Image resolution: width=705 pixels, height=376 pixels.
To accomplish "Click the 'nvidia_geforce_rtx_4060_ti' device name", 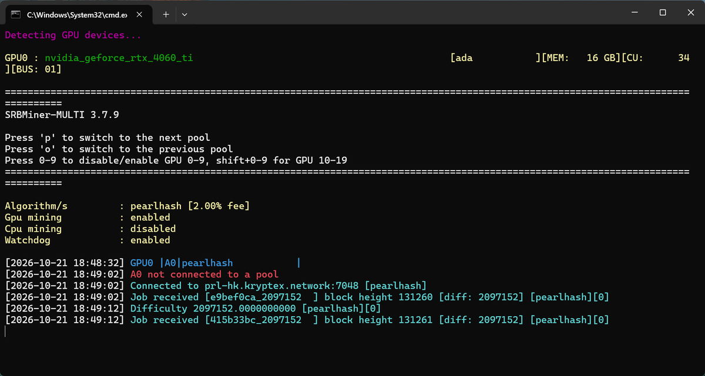I will tap(119, 58).
